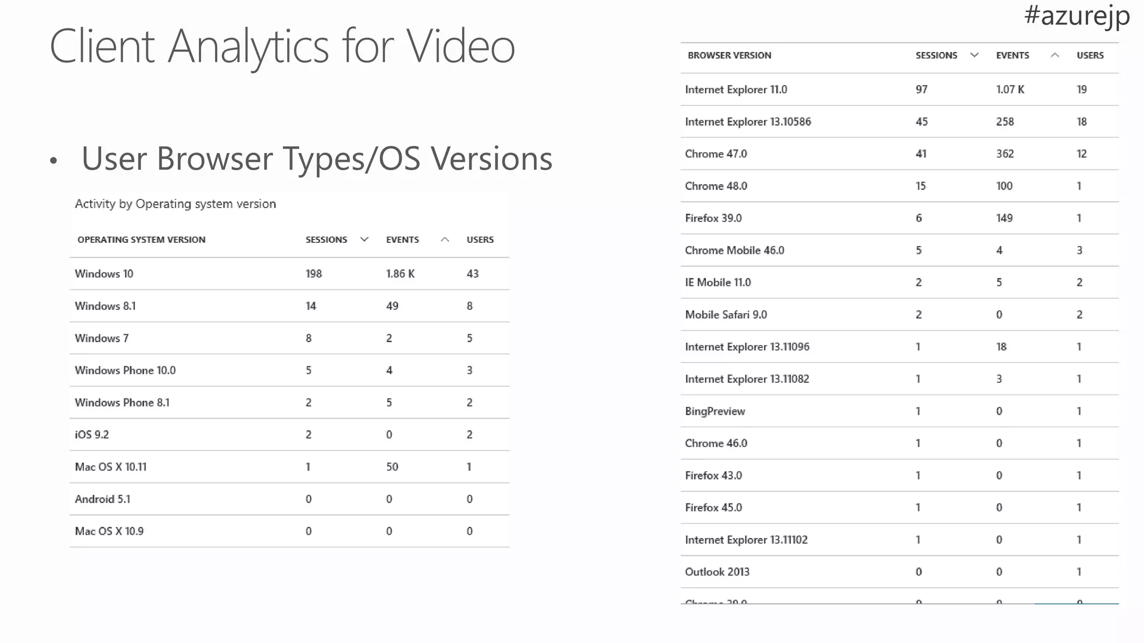Click Users header in browser table
This screenshot has height=643, width=1144.
(1090, 55)
